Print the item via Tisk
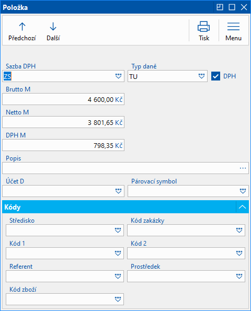This screenshot has width=251, height=311. click(204, 31)
